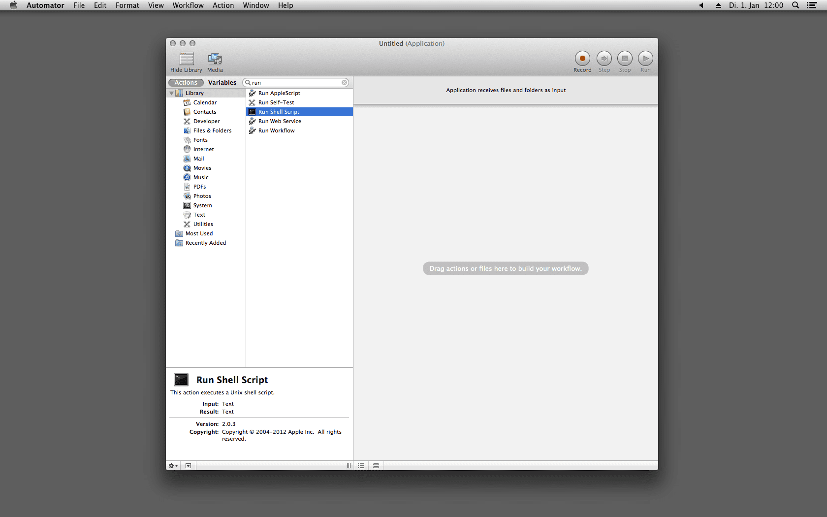827x517 pixels.
Task: Open the Format menu
Action: point(127,5)
